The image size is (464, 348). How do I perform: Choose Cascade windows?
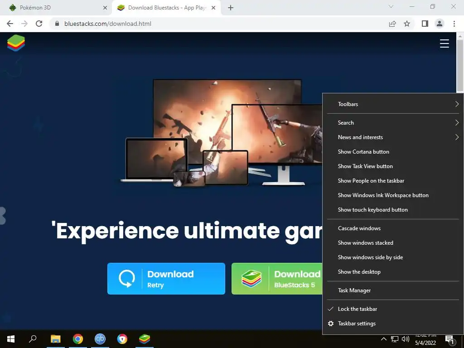(393, 228)
